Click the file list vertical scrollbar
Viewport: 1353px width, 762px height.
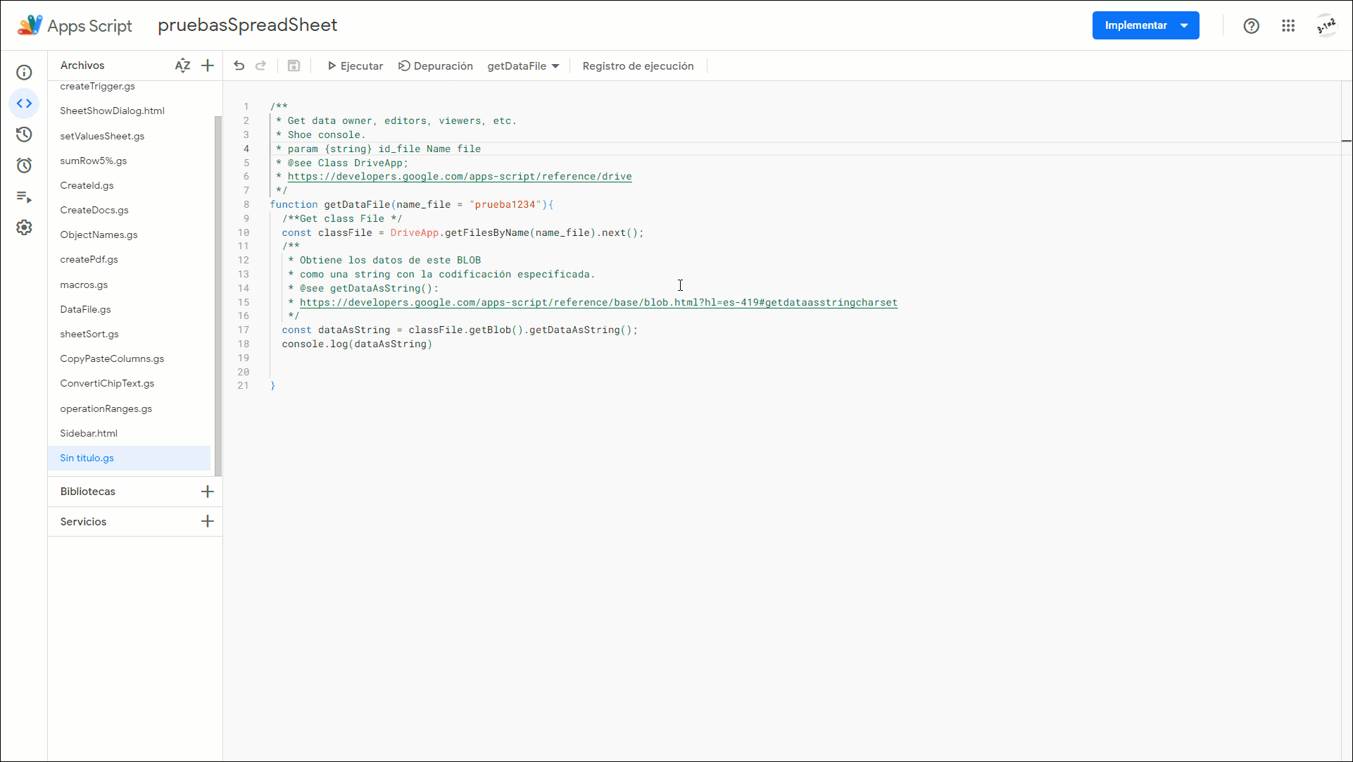tap(218, 296)
